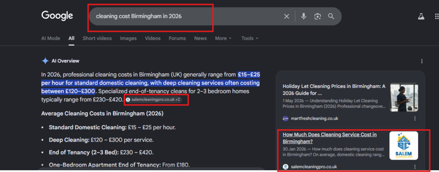Open Search Labs flask icon
Image resolution: width=439 pixels, height=172 pixels.
coord(421,17)
